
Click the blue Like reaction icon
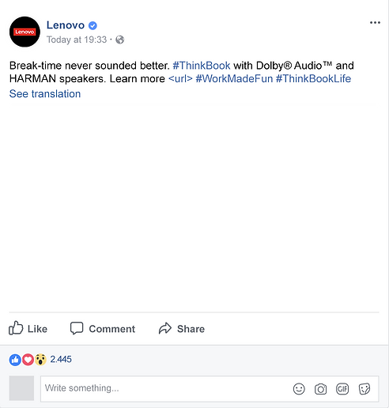pos(15,360)
